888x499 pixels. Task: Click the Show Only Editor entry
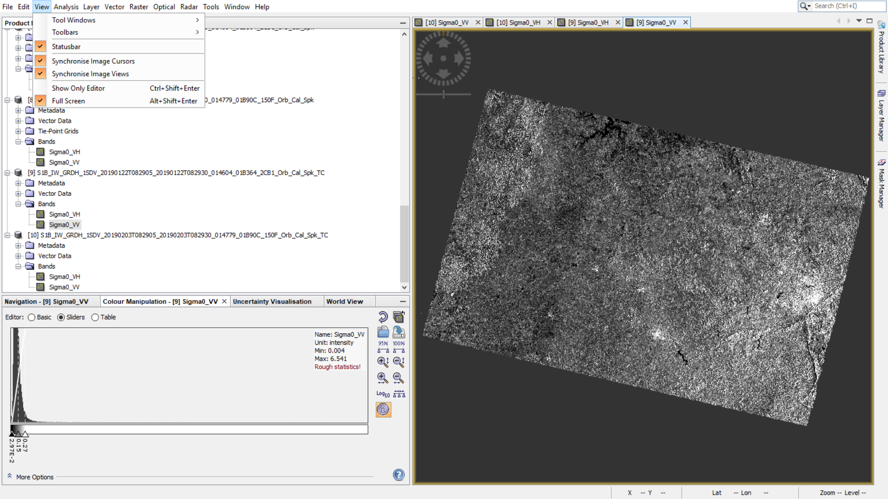[78, 88]
